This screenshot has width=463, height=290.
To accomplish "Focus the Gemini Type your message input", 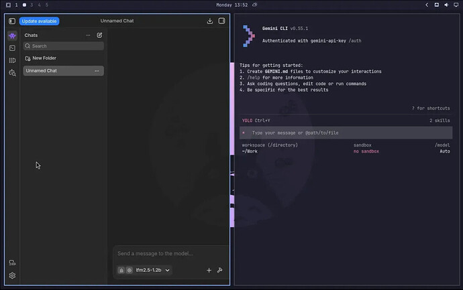I will (x=346, y=133).
